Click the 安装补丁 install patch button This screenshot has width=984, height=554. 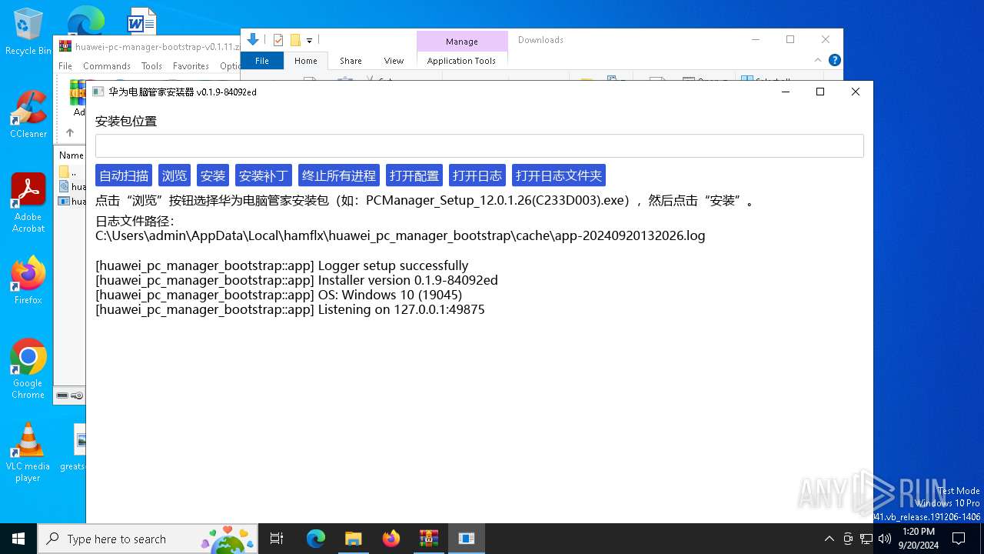[264, 175]
